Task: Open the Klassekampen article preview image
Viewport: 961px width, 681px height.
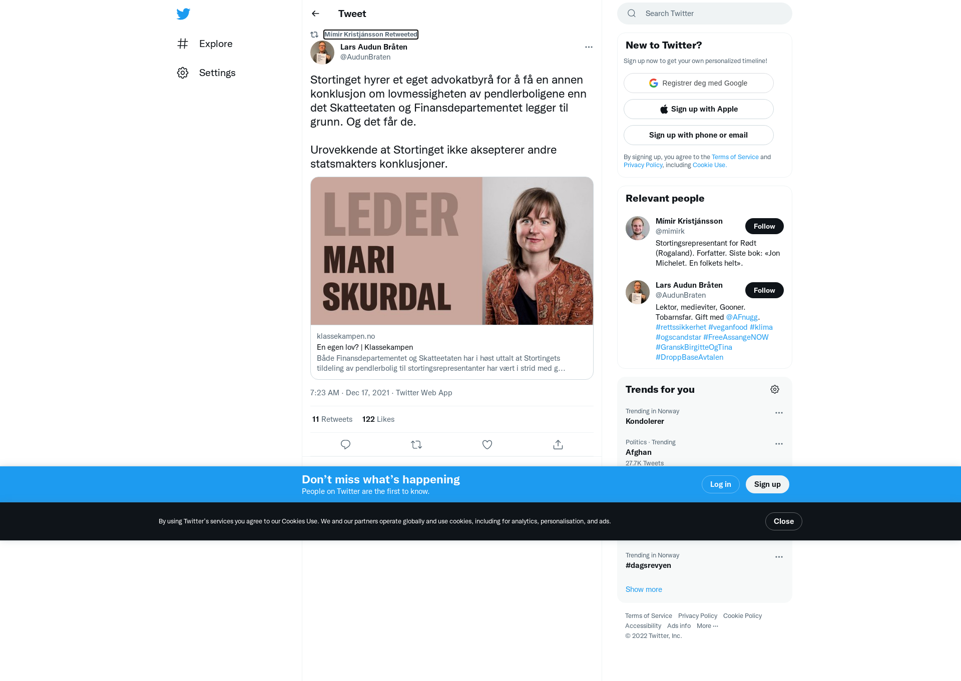Action: click(452, 251)
